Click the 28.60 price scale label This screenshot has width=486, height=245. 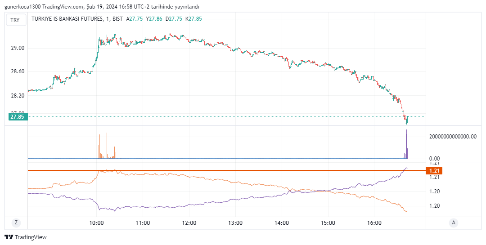pyautogui.click(x=18, y=72)
